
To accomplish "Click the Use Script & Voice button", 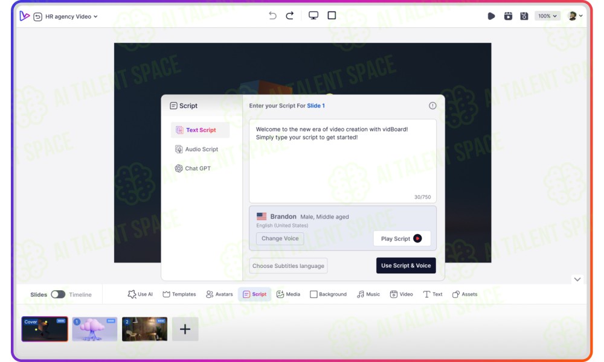I will (x=406, y=265).
